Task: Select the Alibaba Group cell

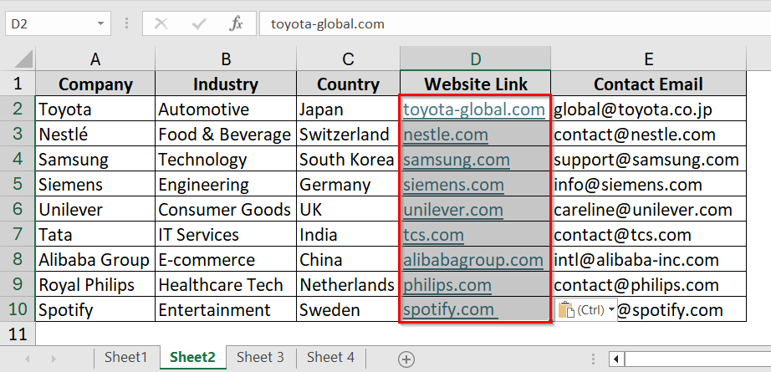Action: 95,259
